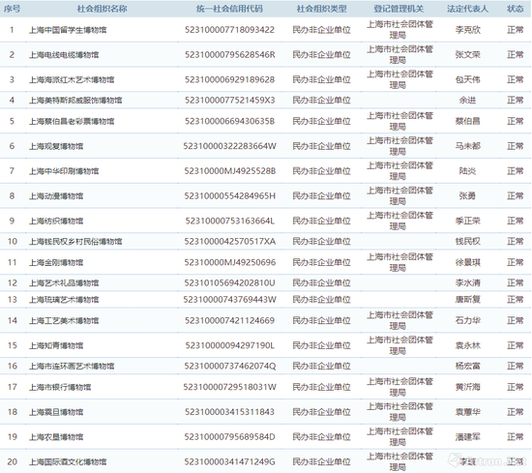This screenshot has height=473, width=532.
Task: Click row number 14 in 序号 column
Action: coord(13,320)
